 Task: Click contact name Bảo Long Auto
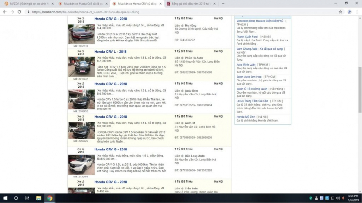pyautogui.click(x=195, y=156)
